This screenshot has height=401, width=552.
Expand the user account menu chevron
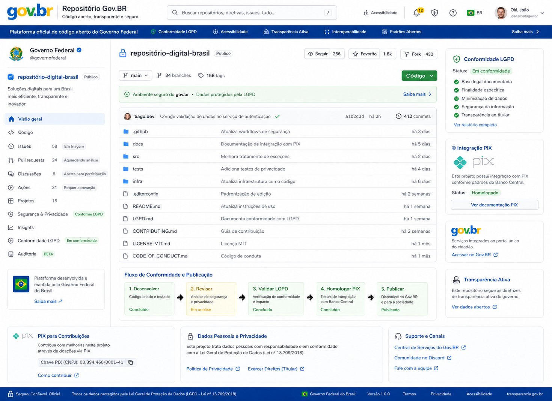(542, 13)
